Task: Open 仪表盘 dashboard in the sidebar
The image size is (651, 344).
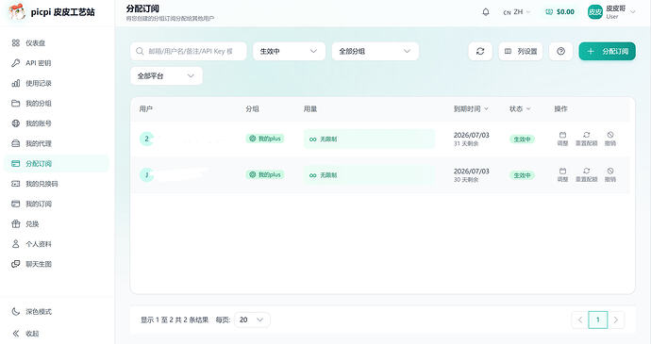Action: point(57,42)
